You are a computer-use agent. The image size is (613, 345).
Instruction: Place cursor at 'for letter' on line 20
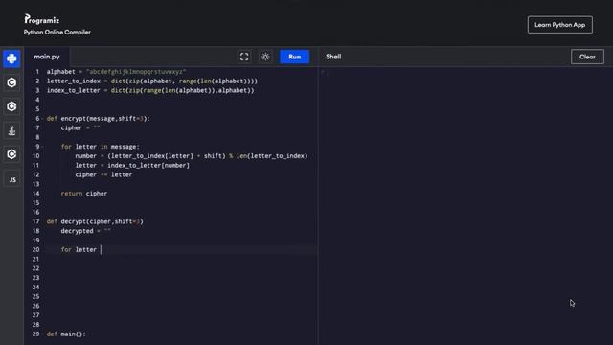tap(79, 249)
